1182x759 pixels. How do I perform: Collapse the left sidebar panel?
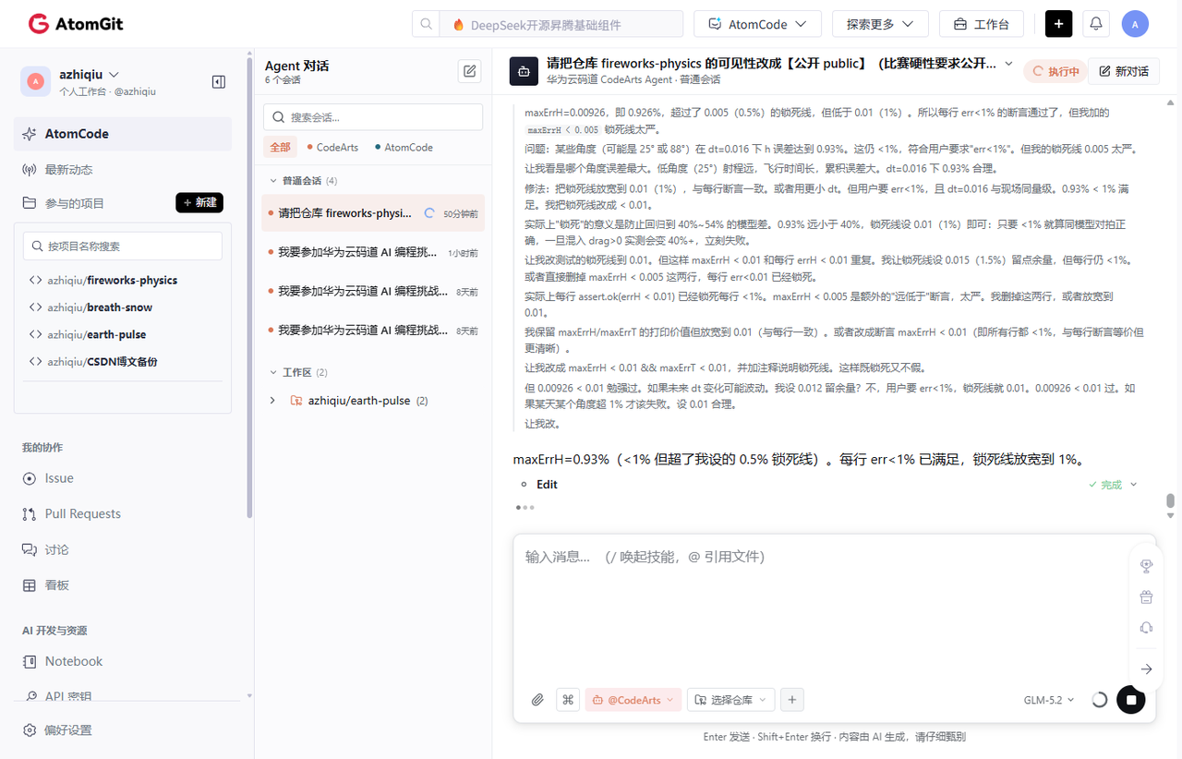pos(219,82)
